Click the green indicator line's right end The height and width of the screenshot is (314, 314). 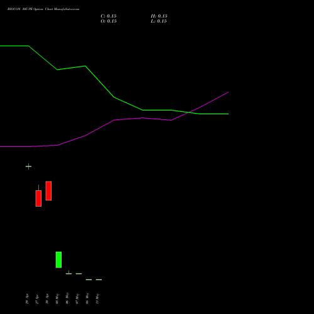coord(228,114)
